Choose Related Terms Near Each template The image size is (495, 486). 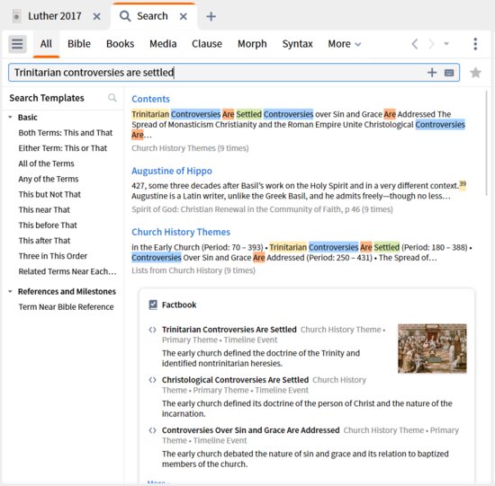(x=67, y=271)
